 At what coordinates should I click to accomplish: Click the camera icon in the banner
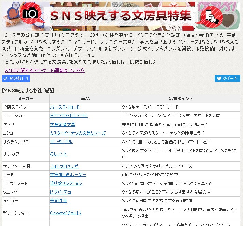(31, 13)
